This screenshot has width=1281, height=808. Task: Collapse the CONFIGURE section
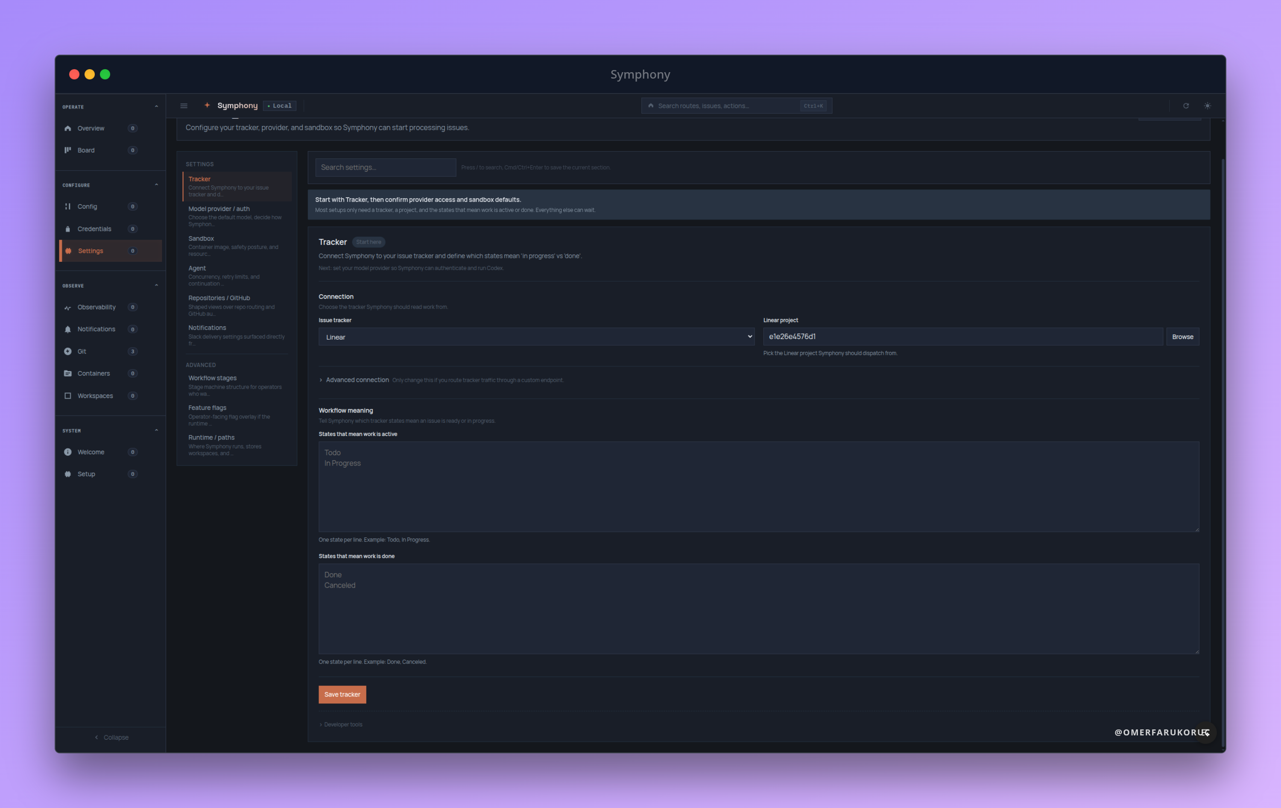click(x=156, y=185)
